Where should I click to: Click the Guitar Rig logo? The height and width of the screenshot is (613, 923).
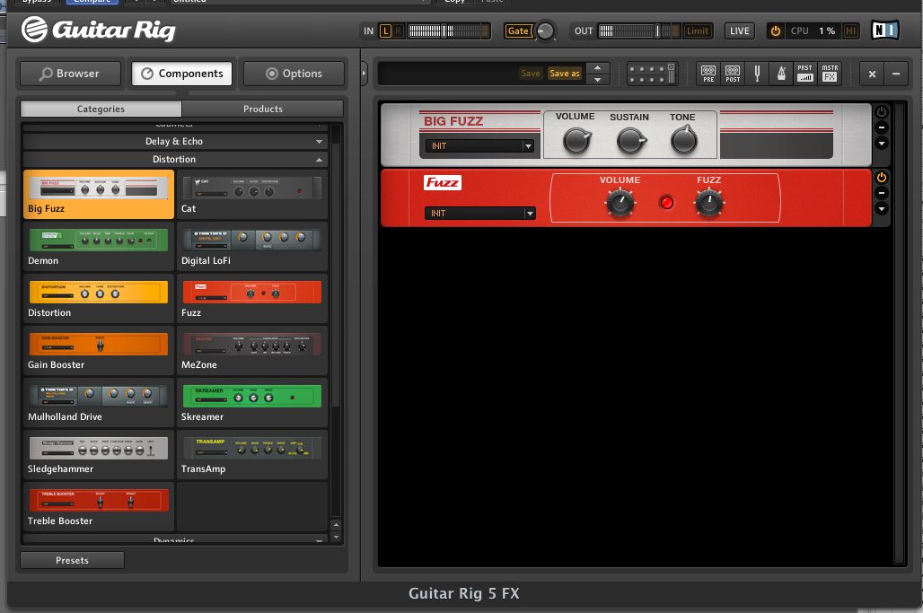click(x=98, y=30)
